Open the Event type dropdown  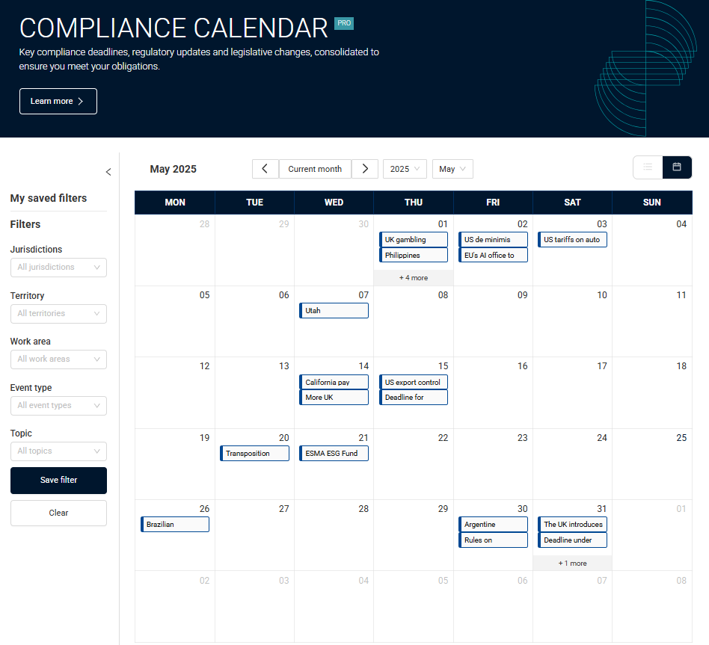(x=58, y=405)
